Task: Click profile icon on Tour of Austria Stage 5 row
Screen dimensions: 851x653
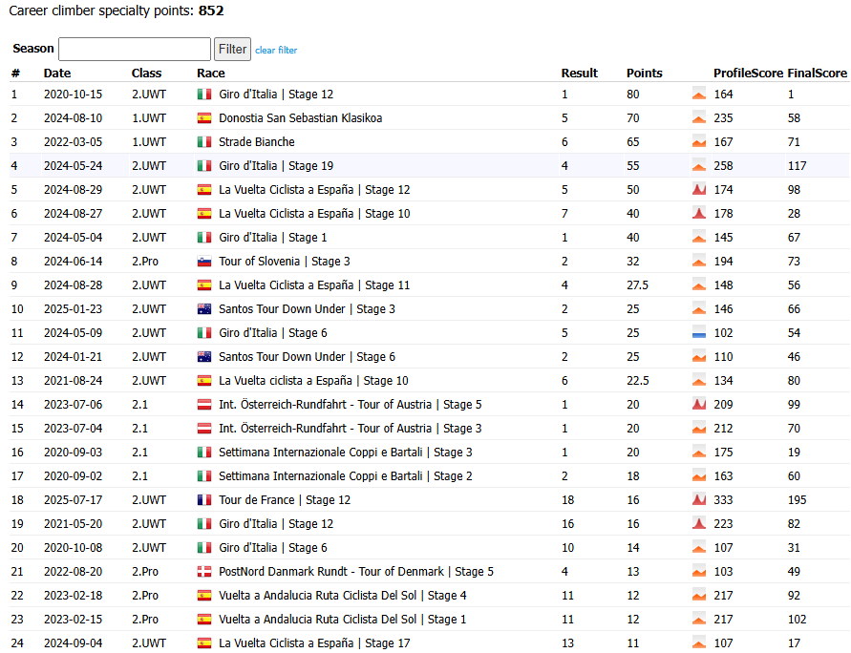Action: (x=699, y=404)
